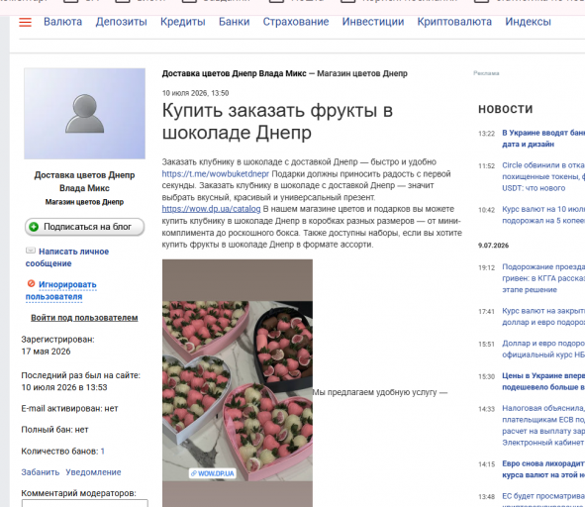Open the 14:15 Евро снова лихорадит news
The width and height of the screenshot is (585, 507).
(x=543, y=469)
